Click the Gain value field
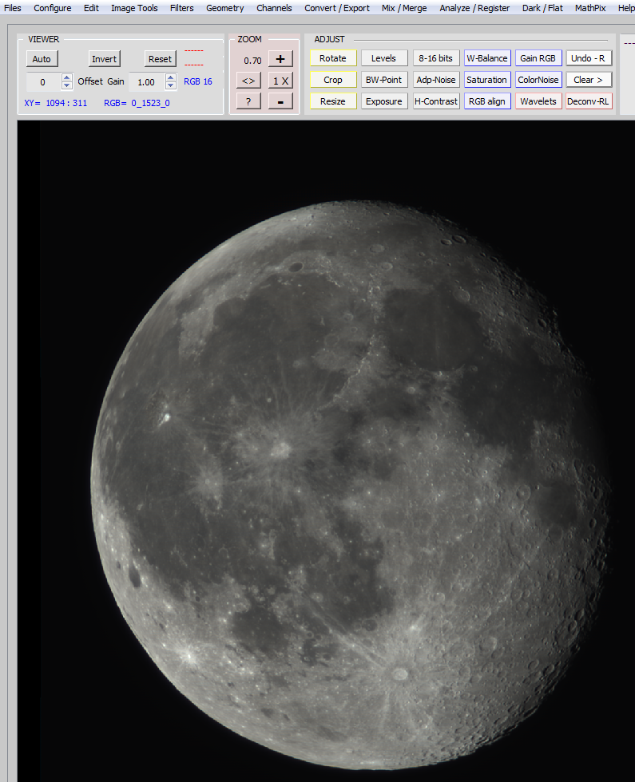This screenshot has height=782, width=635. click(x=146, y=81)
